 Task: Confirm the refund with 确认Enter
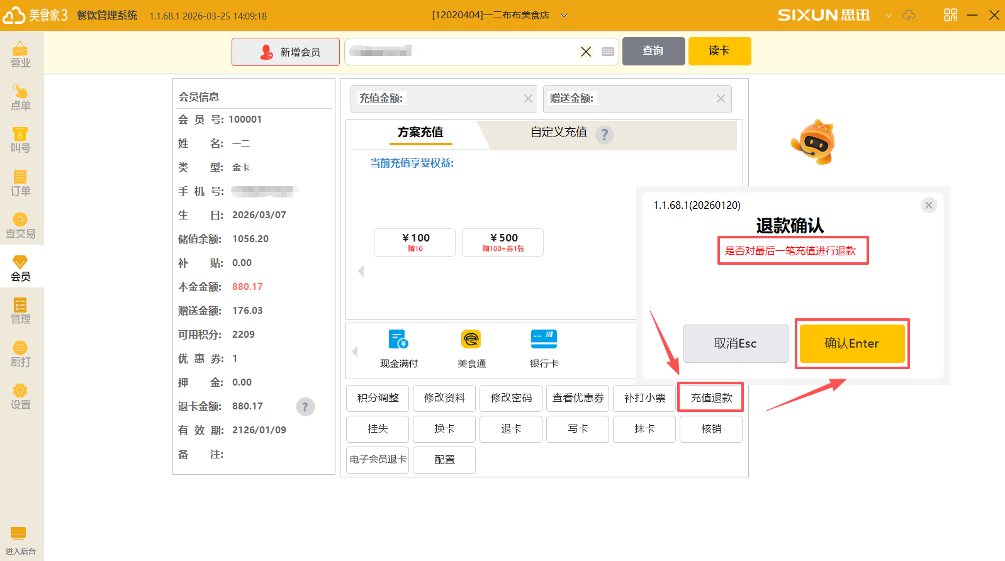(851, 343)
